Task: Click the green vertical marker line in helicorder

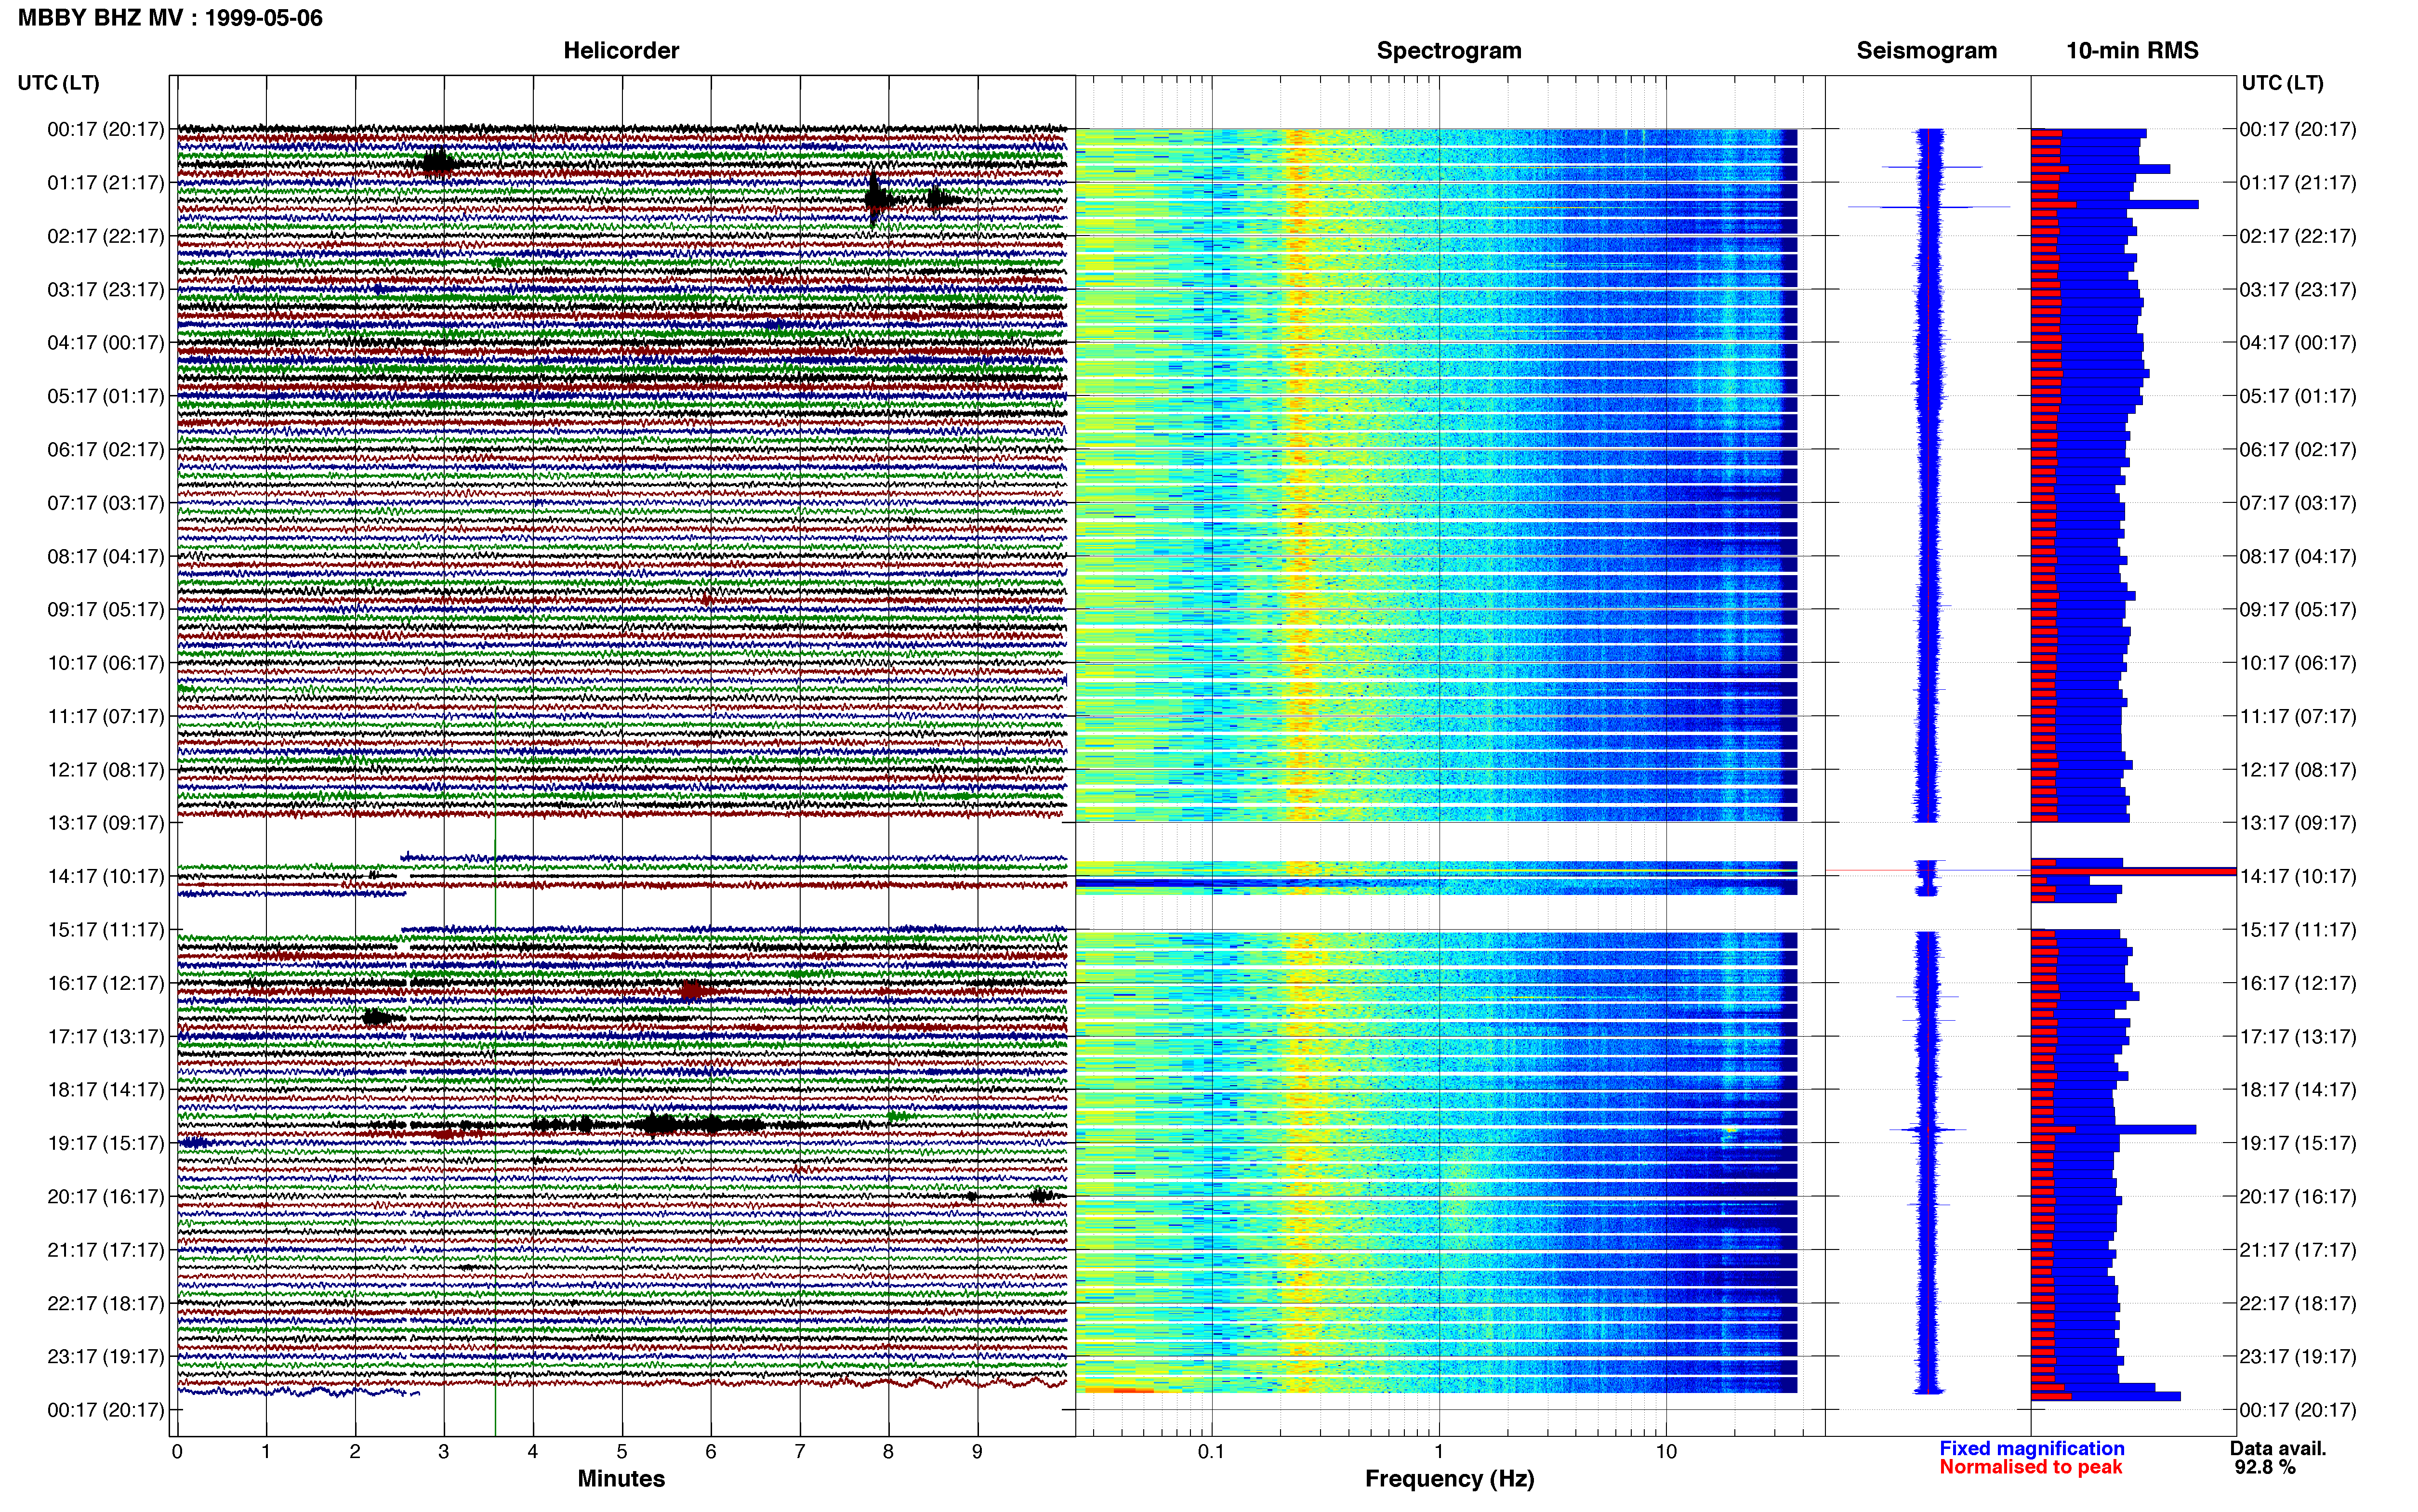Action: tap(495, 1067)
